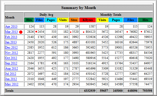Click the cyan Pages header under Daily Avg
The width and height of the screenshot is (157, 96).
[51, 20]
